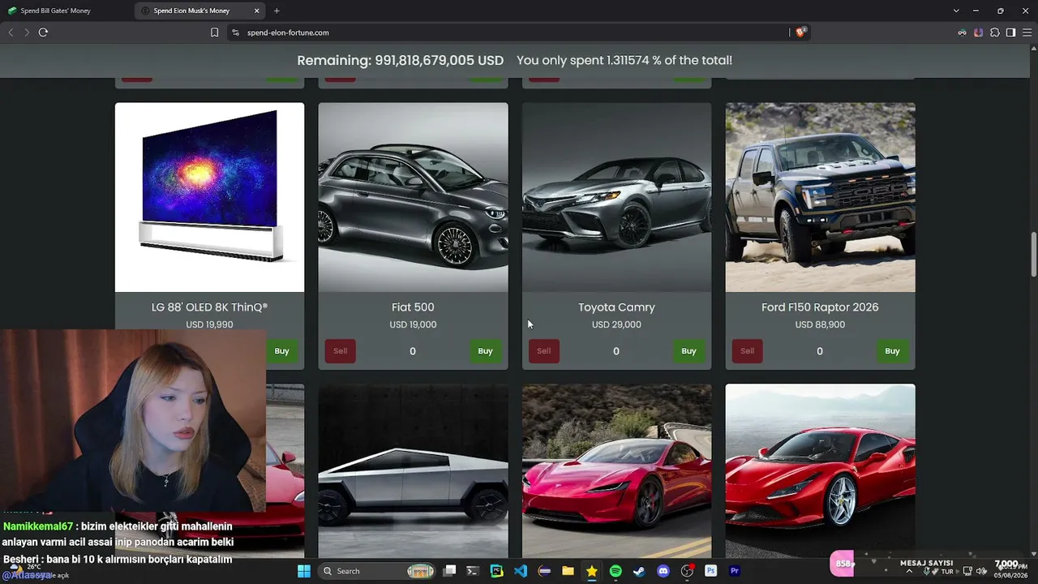Click the page vertical scrollbar thumb
1038x584 pixels.
(1033, 255)
